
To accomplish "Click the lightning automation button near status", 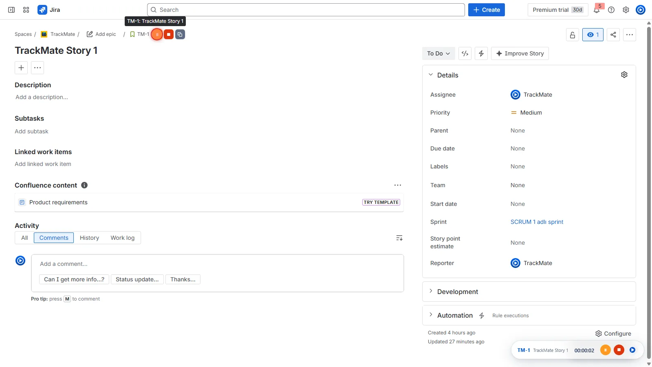I will [x=481, y=53].
